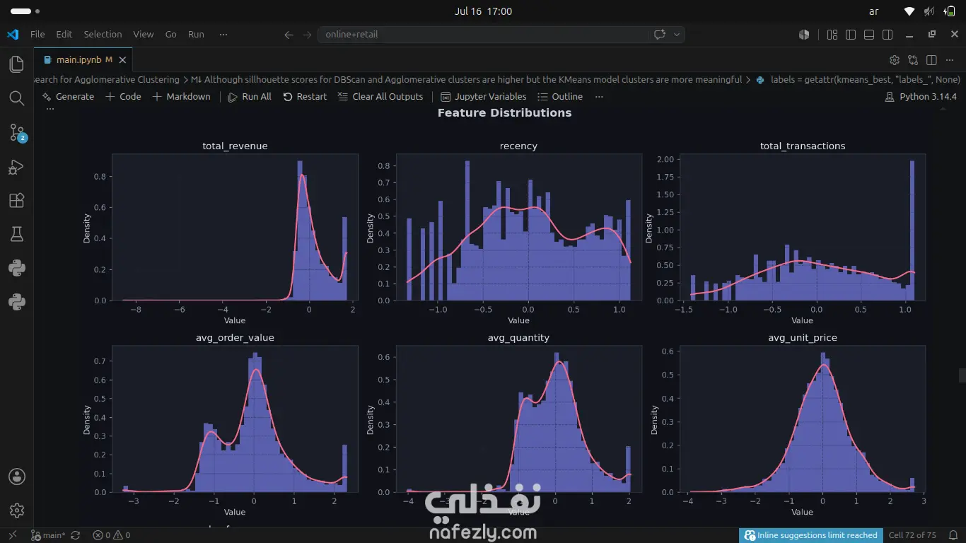Image resolution: width=966 pixels, height=543 pixels.
Task: Toggle the primary side bar layout
Action: click(851, 34)
